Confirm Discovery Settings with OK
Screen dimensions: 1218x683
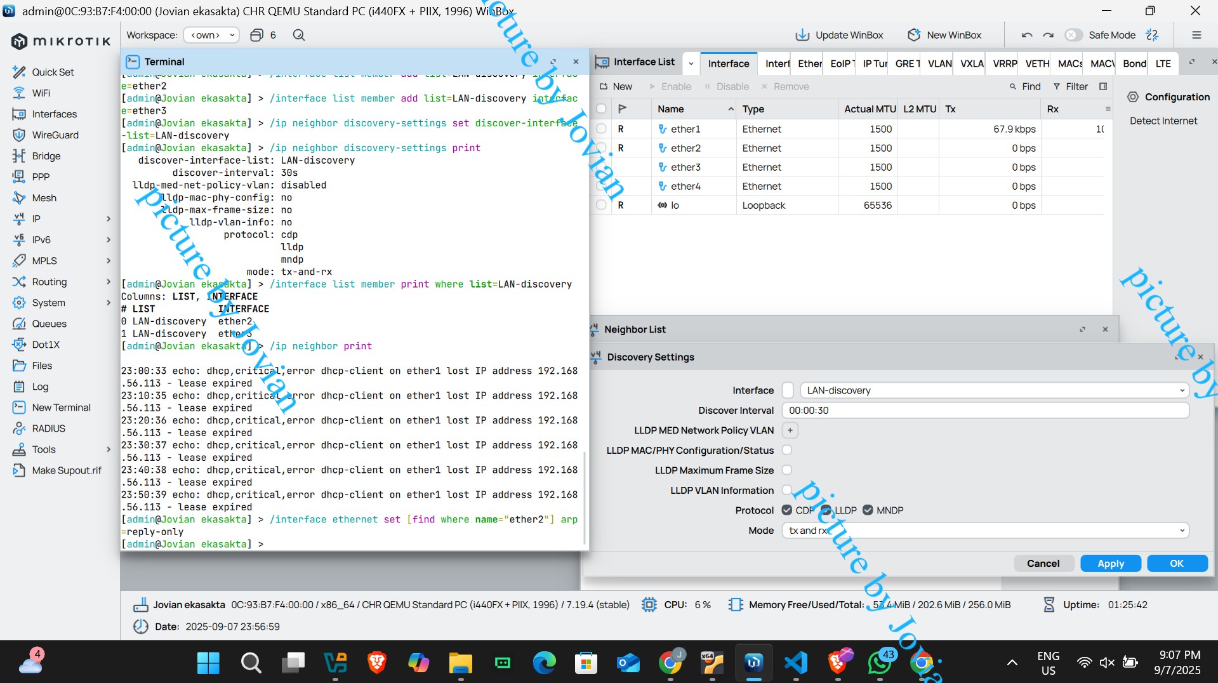click(x=1177, y=563)
